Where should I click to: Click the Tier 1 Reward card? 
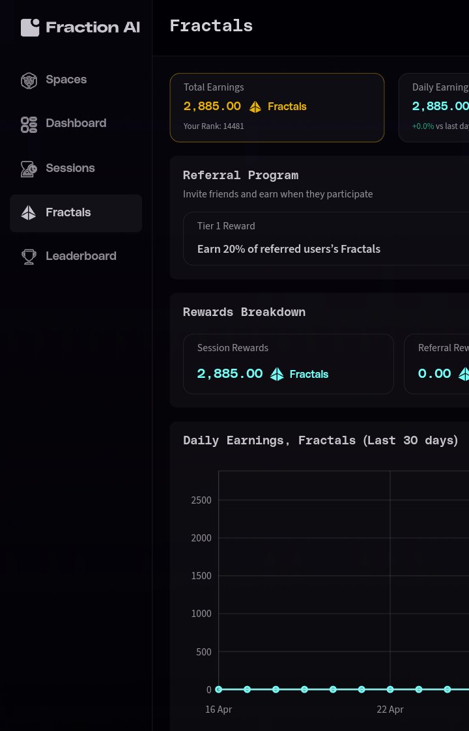326,238
